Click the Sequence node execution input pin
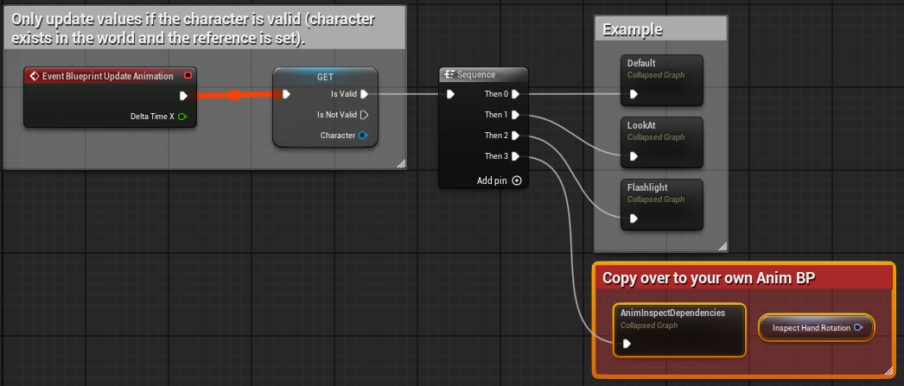Viewport: 904px width, 386px height. (x=451, y=94)
